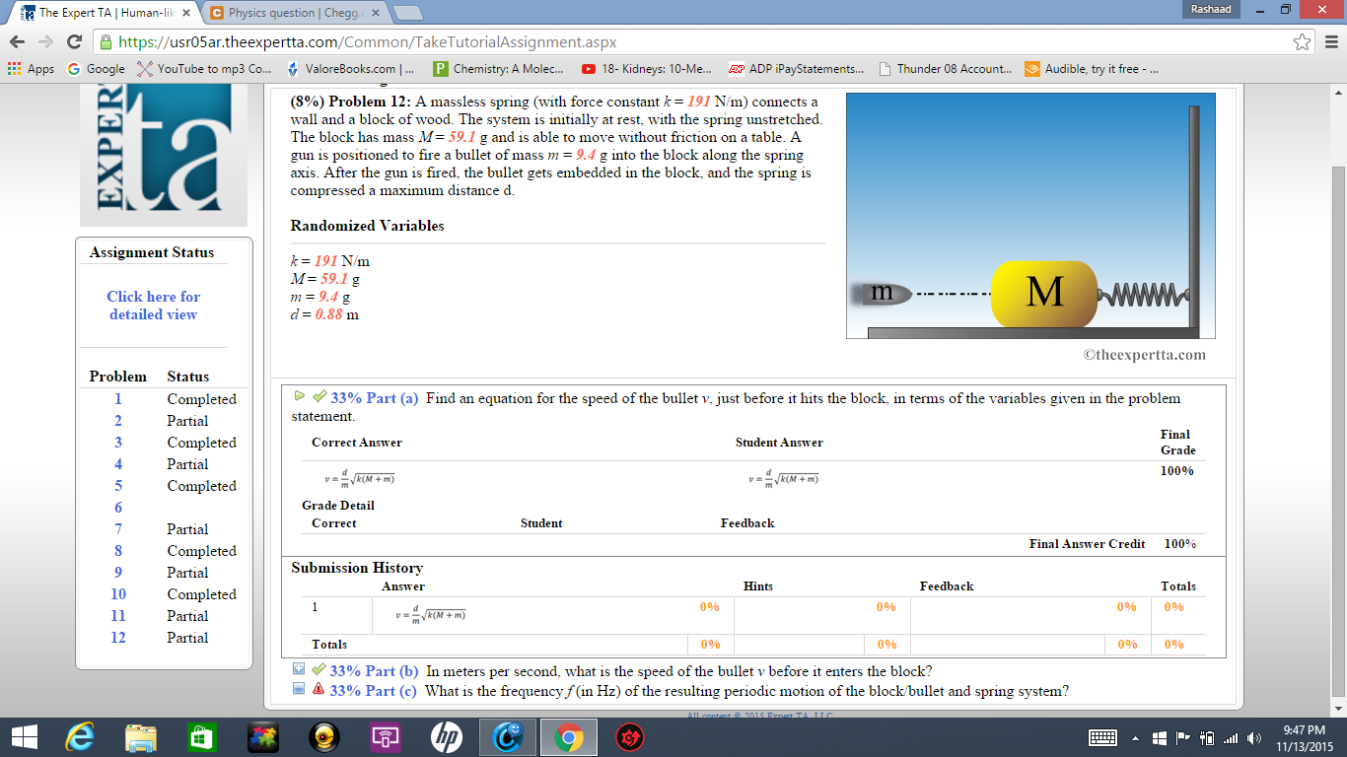The image size is (1347, 757).
Task: Click 'Click here for detailed view' link
Action: point(153,306)
